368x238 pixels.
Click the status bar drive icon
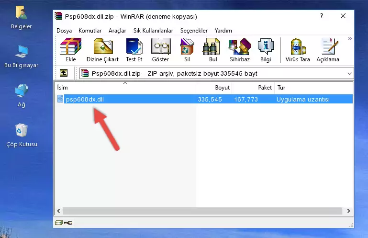point(59,222)
